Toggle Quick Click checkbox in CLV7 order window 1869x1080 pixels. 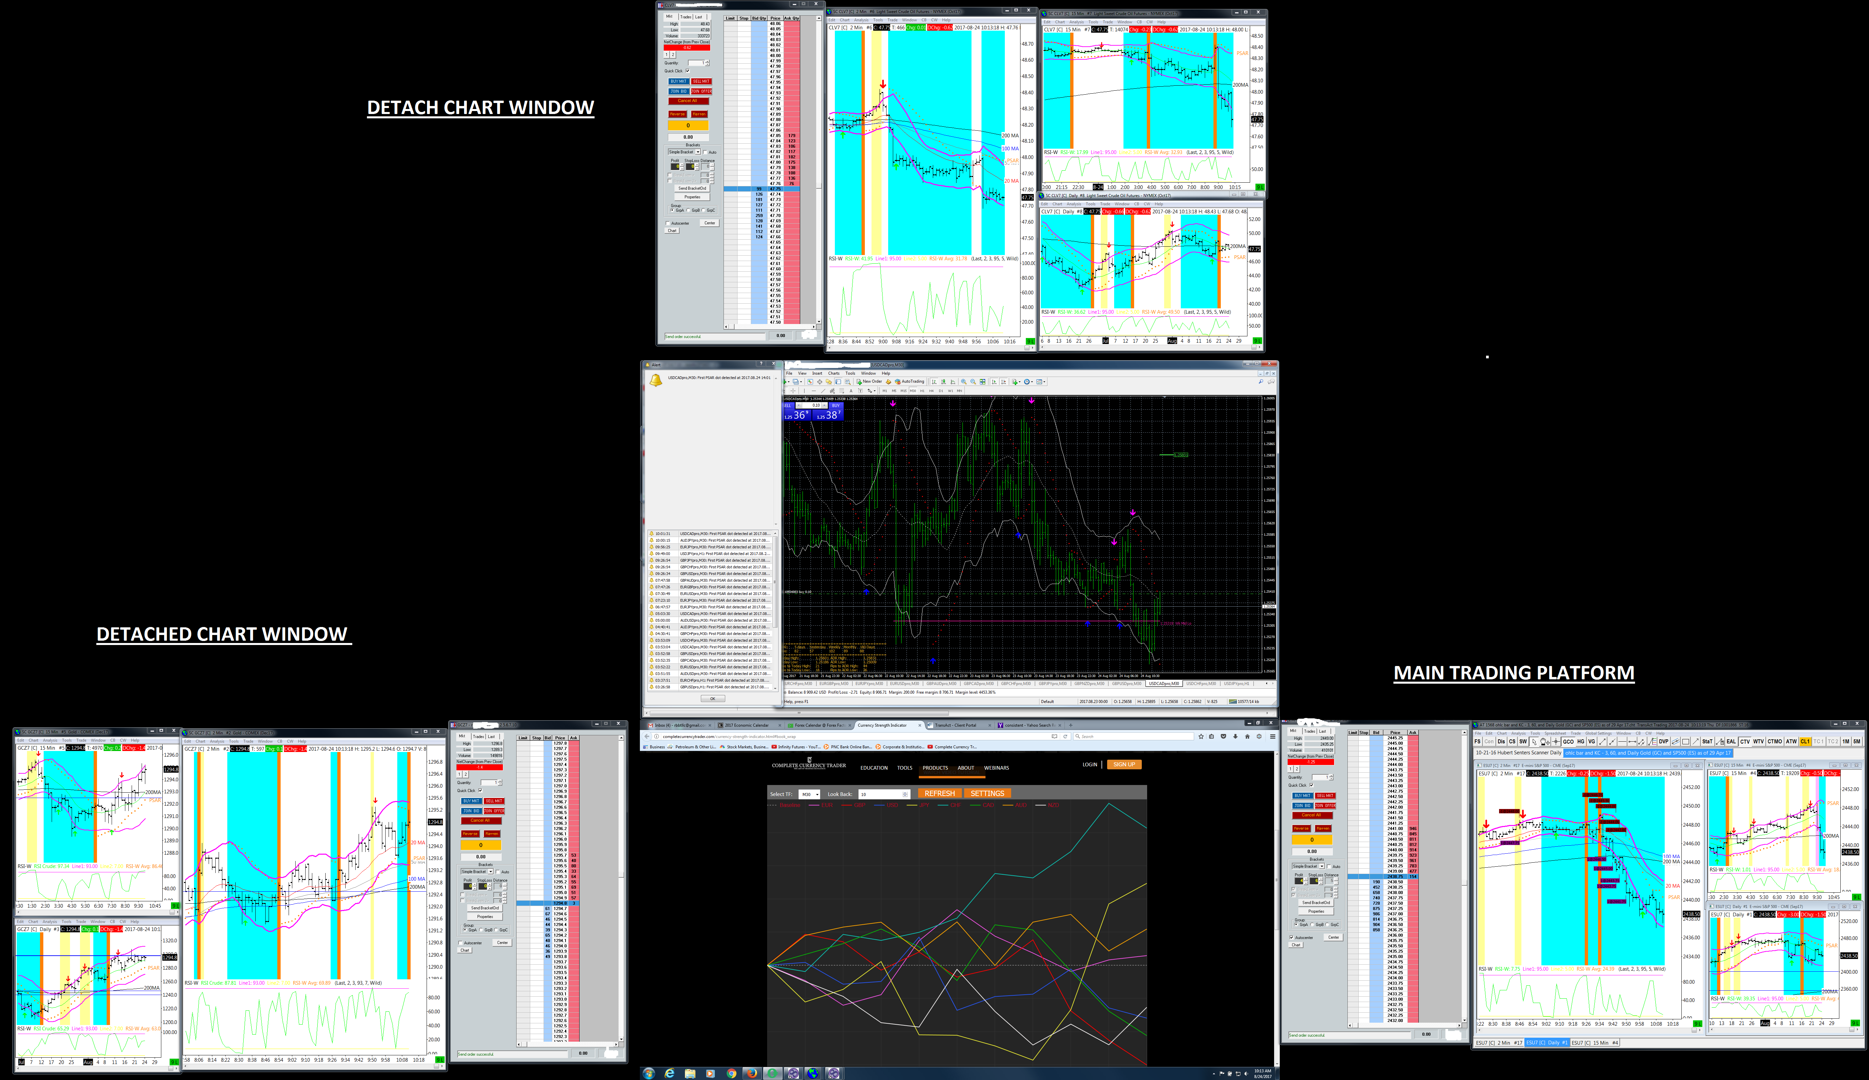[x=687, y=71]
